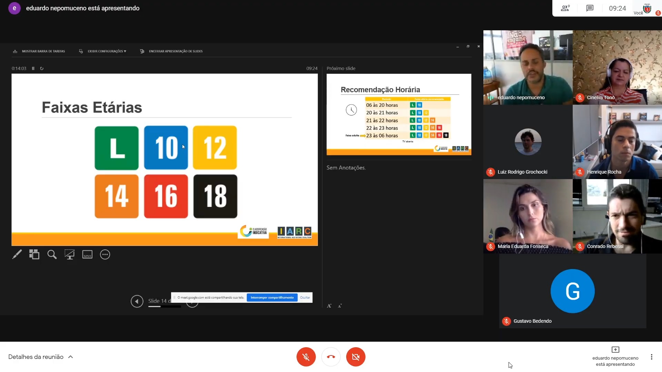Unmute the microphone button
Viewport: 662px width, 372px height.
pyautogui.click(x=306, y=357)
